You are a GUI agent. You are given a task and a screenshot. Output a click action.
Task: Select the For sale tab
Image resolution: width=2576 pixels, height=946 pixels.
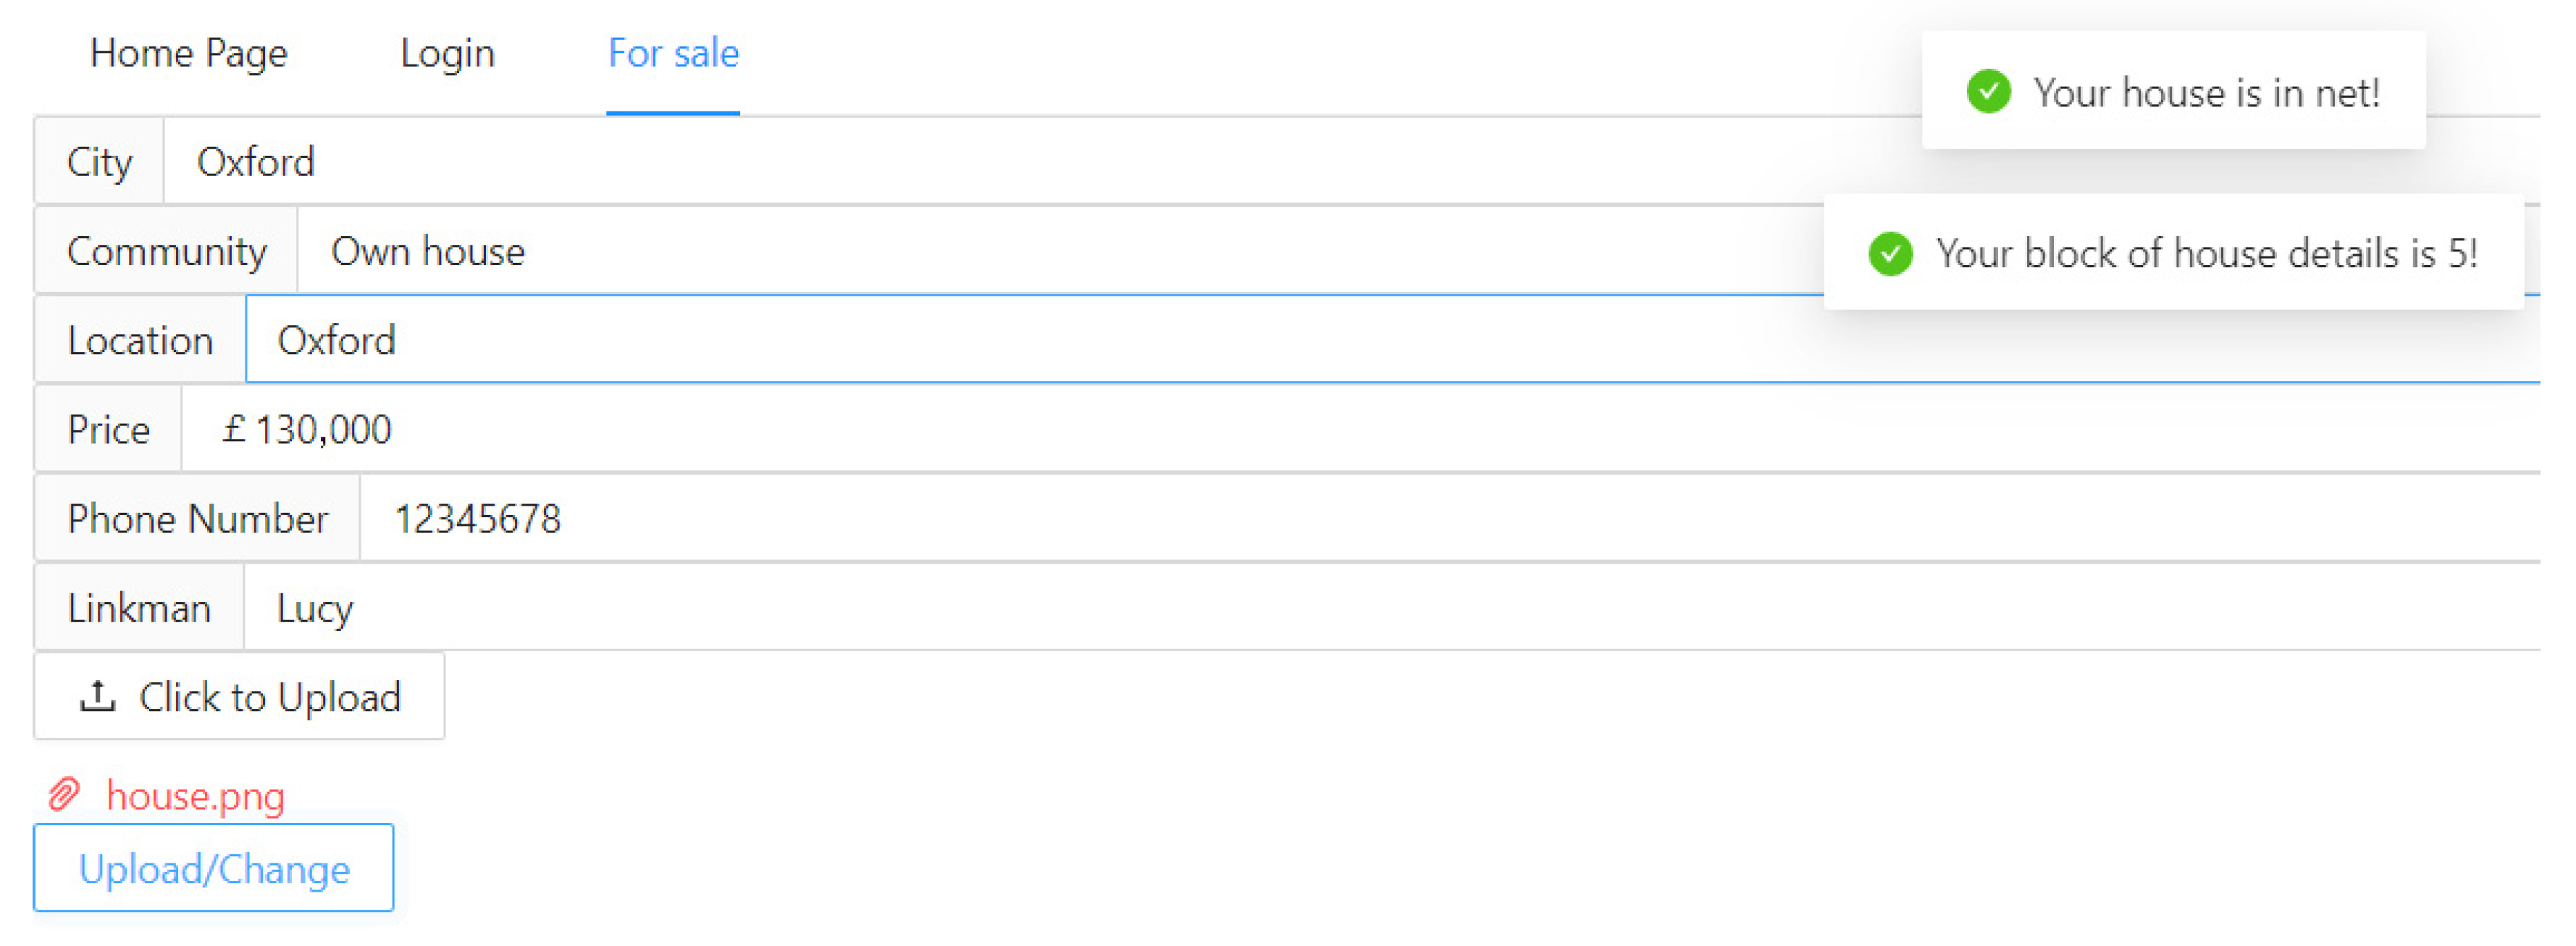point(673,53)
